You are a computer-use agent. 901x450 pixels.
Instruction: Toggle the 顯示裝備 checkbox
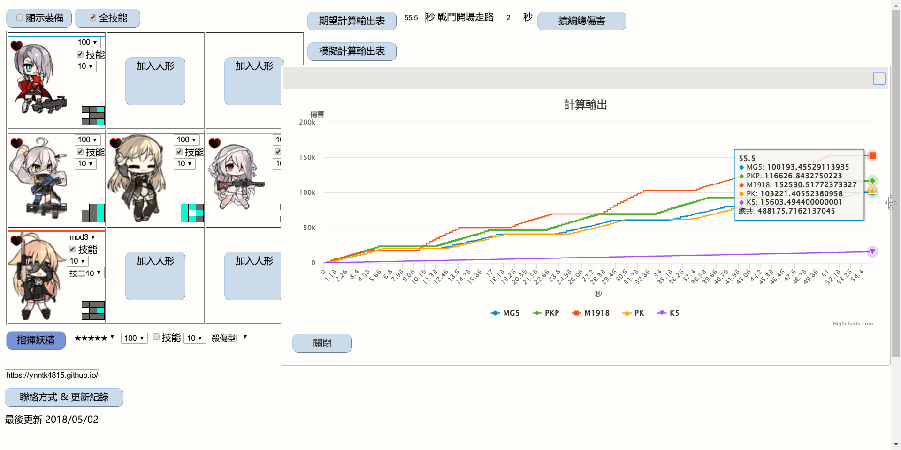[x=20, y=17]
